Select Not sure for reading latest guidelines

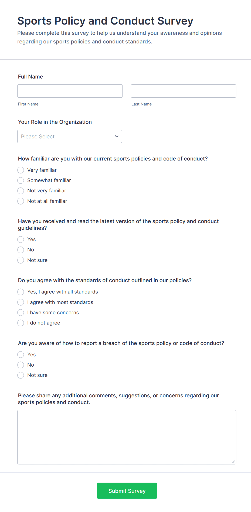(x=21, y=260)
